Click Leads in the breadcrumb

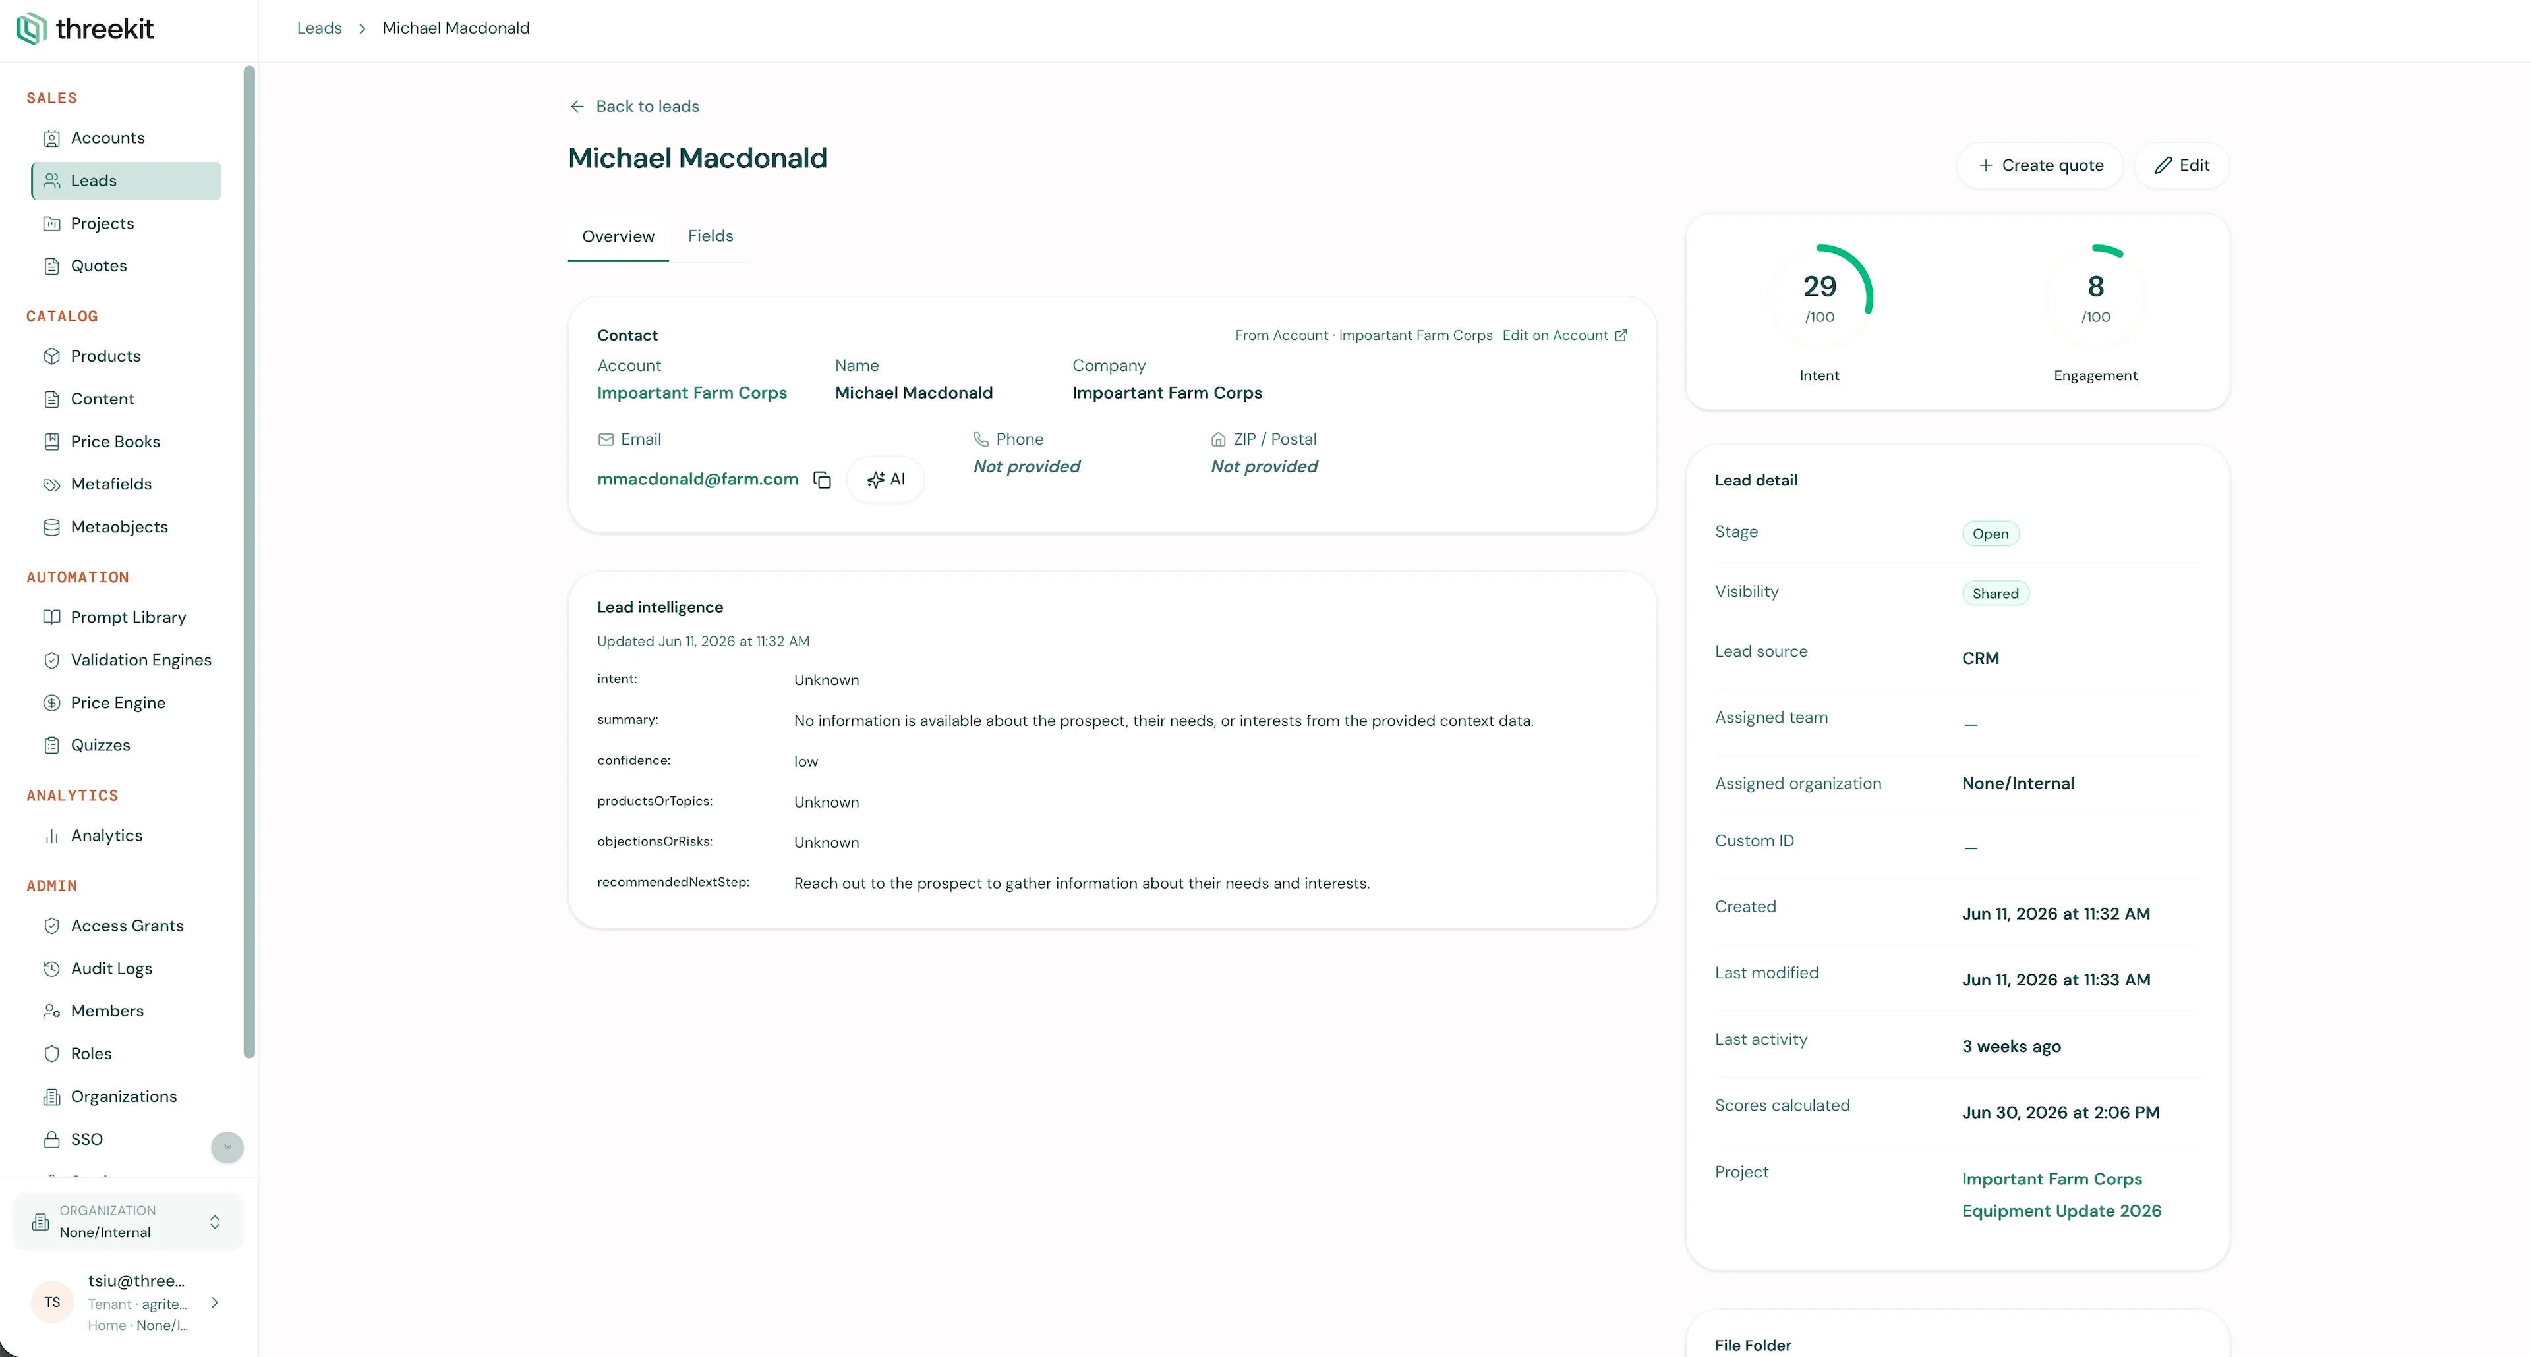[x=319, y=28]
